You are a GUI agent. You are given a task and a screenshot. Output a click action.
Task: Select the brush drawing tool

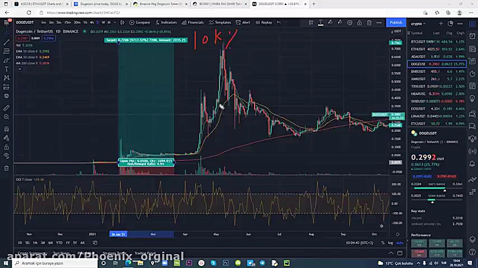[6, 60]
